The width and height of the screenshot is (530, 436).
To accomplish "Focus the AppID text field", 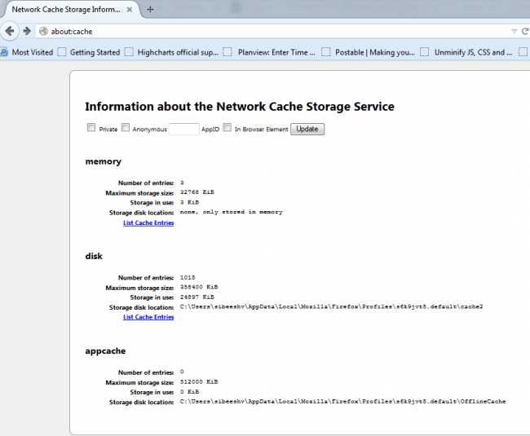I will pyautogui.click(x=184, y=129).
